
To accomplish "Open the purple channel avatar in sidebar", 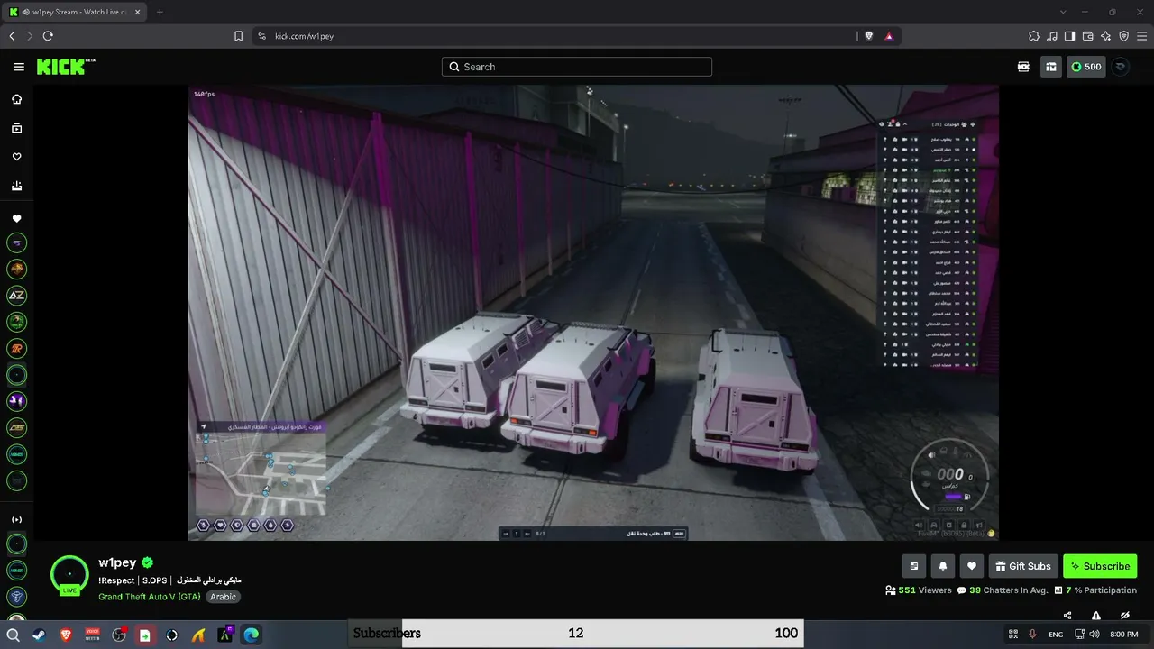I will (x=16, y=401).
